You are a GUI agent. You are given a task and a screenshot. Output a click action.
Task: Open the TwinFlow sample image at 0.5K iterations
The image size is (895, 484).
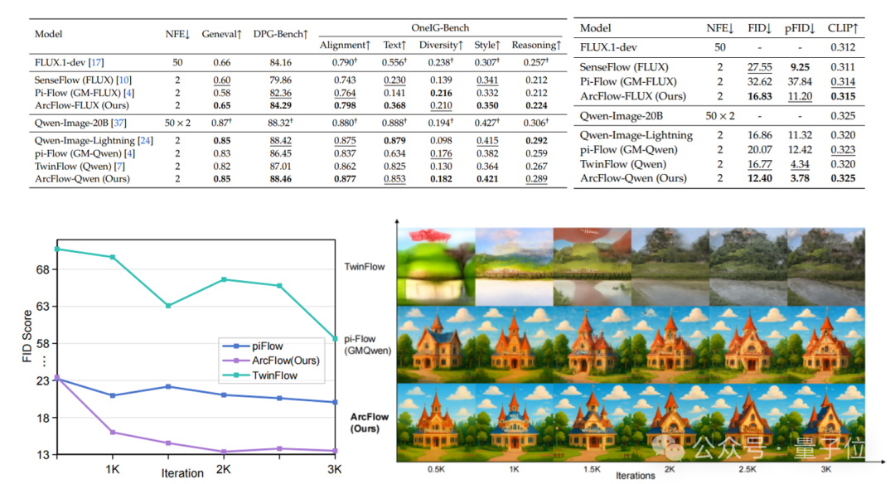coord(436,267)
